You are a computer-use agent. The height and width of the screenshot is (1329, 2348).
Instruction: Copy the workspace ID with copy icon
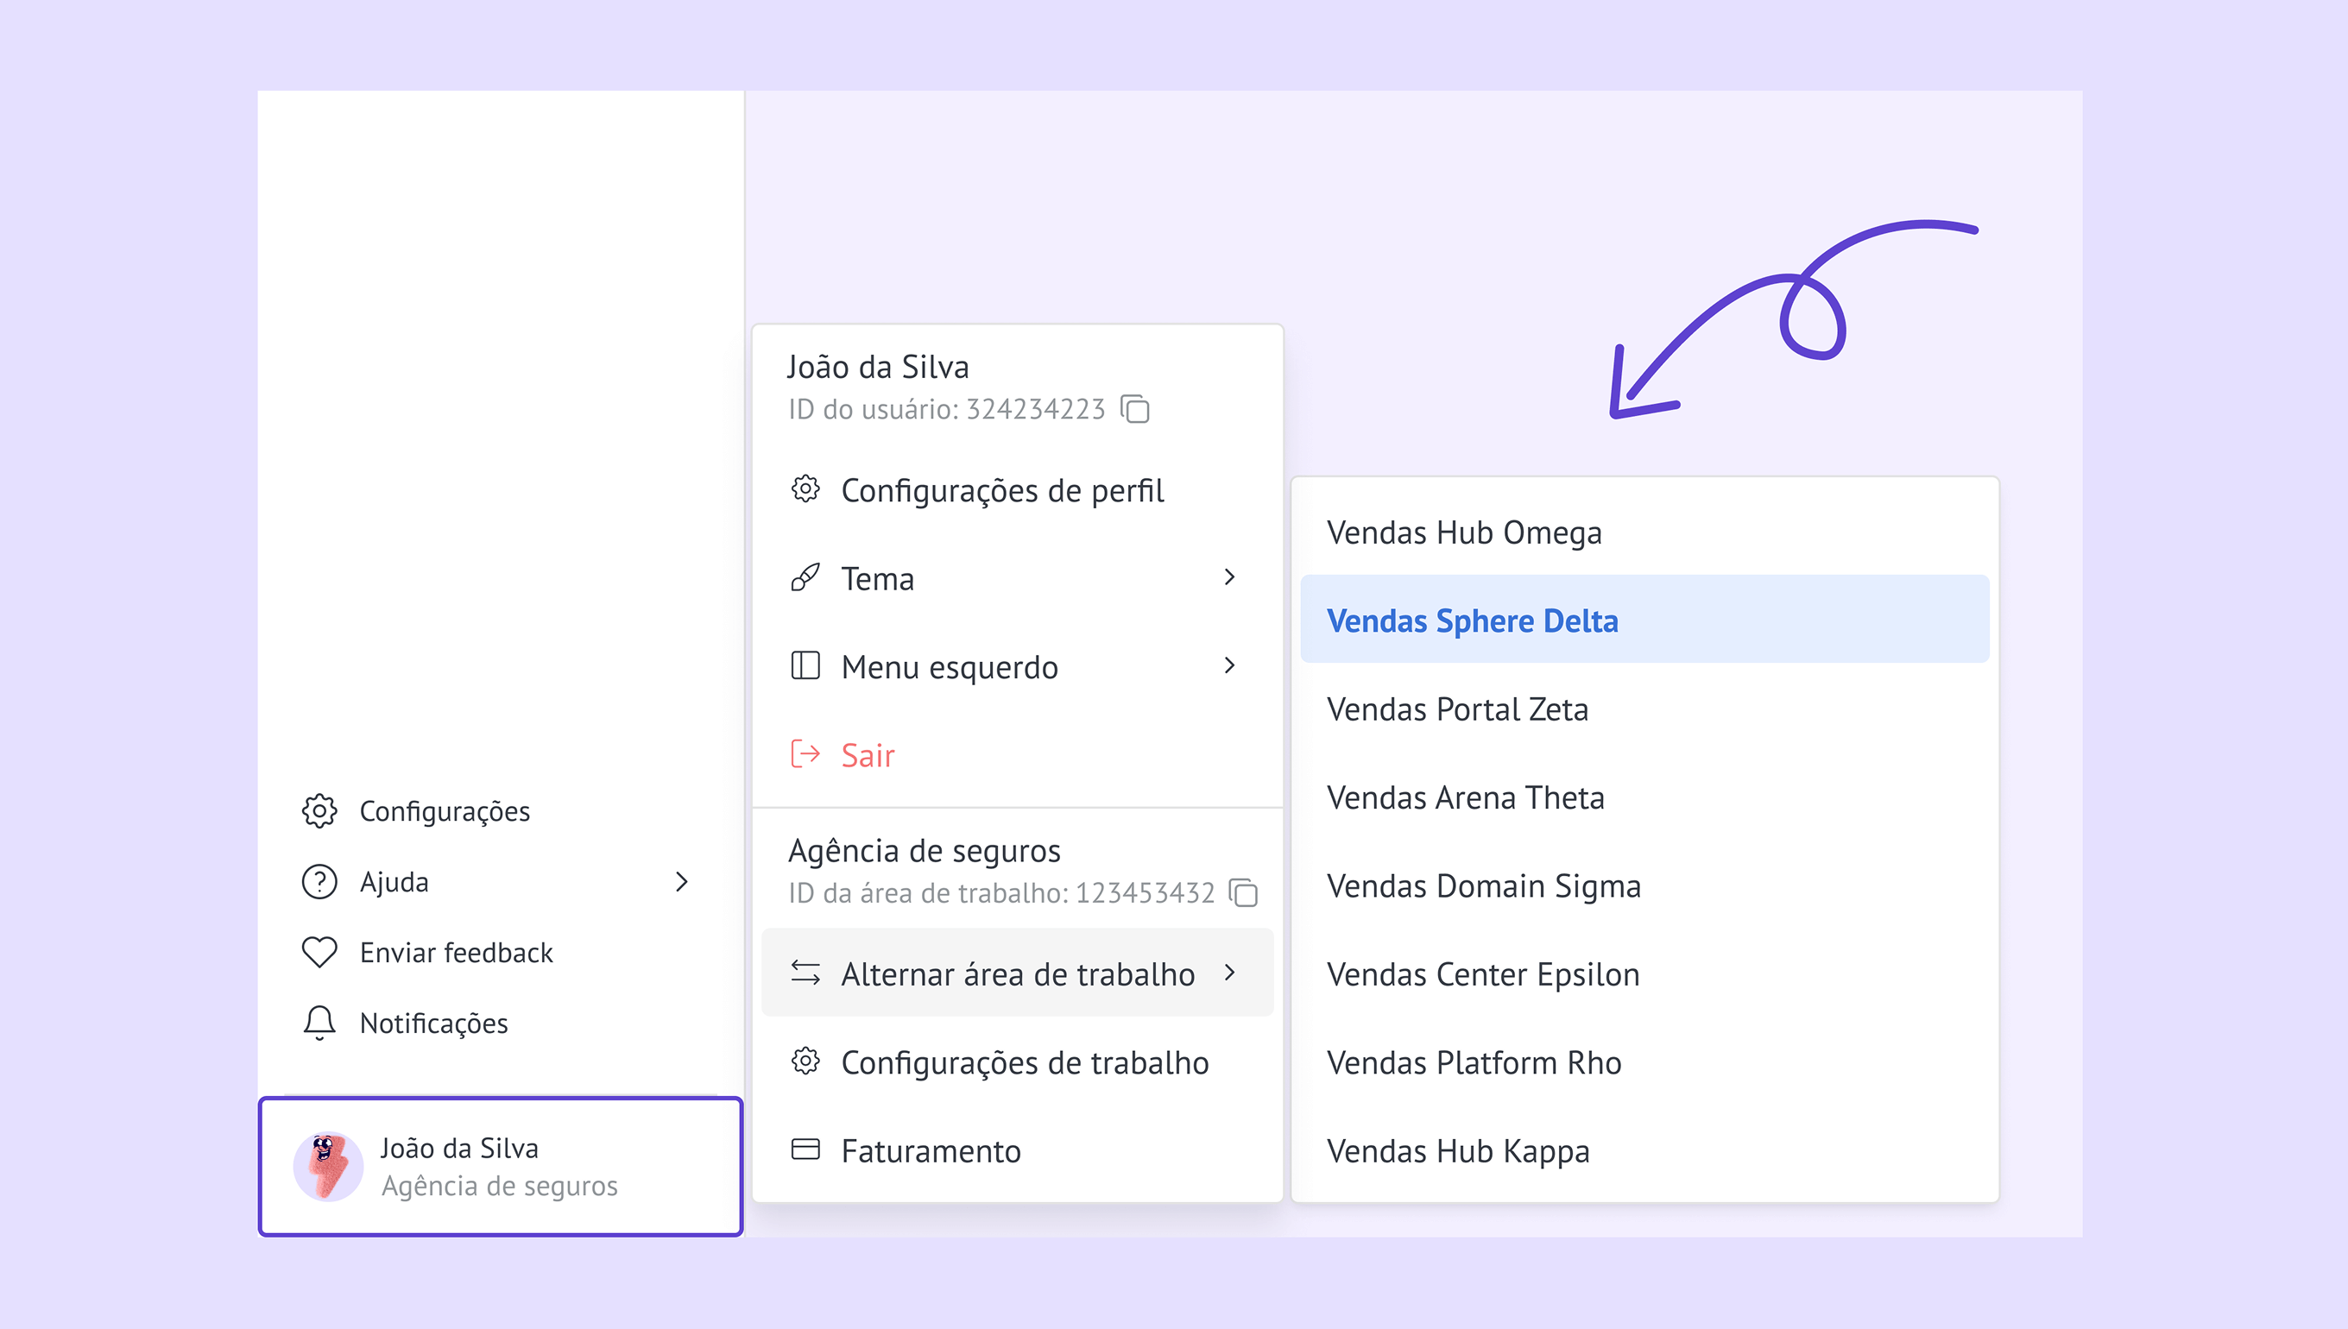[x=1243, y=892]
